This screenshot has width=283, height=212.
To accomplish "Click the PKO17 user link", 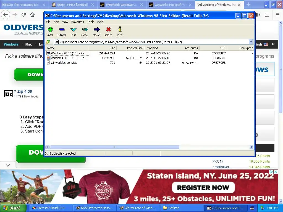I will [x=218, y=161].
